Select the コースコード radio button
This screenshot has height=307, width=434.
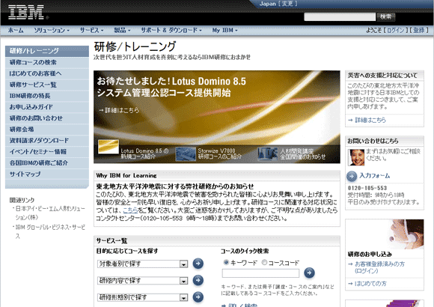click(x=264, y=262)
